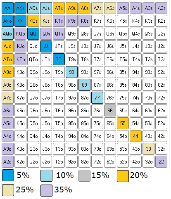The image size is (171, 199).
Task: Click the AKs hand cell
Action: click(x=20, y=8)
